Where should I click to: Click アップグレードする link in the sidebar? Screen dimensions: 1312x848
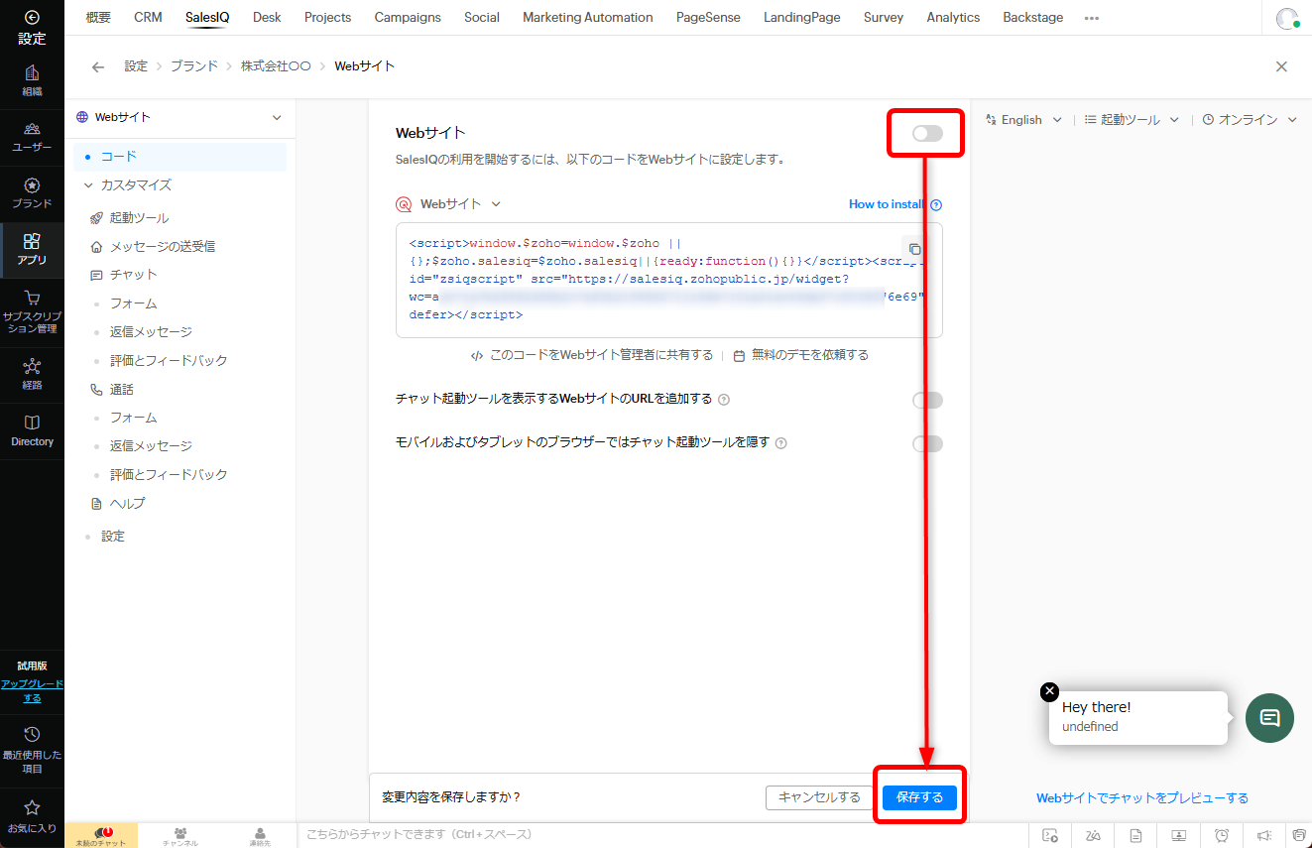click(32, 691)
